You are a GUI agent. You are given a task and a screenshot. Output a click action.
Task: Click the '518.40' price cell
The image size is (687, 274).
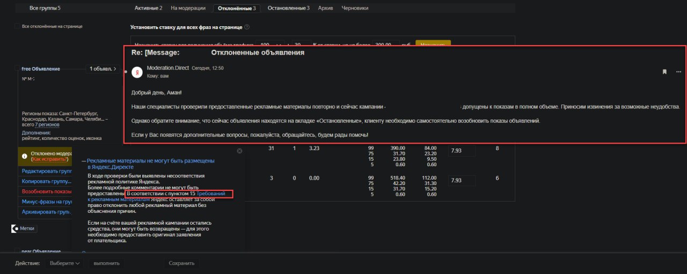398,177
